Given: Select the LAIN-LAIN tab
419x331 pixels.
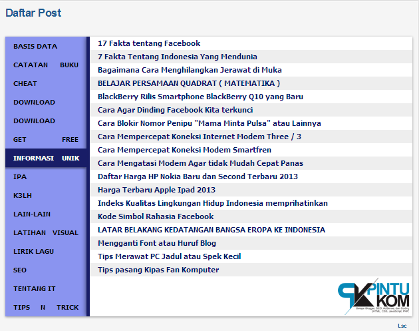Looking at the screenshot, I should [x=46, y=214].
